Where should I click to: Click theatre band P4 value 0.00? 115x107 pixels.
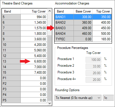[x=34, y=95]
